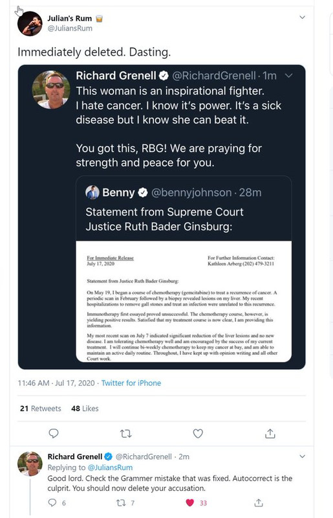Expand the main tweet options chevron
Viewport: 333px width, 518px height.
point(302,17)
